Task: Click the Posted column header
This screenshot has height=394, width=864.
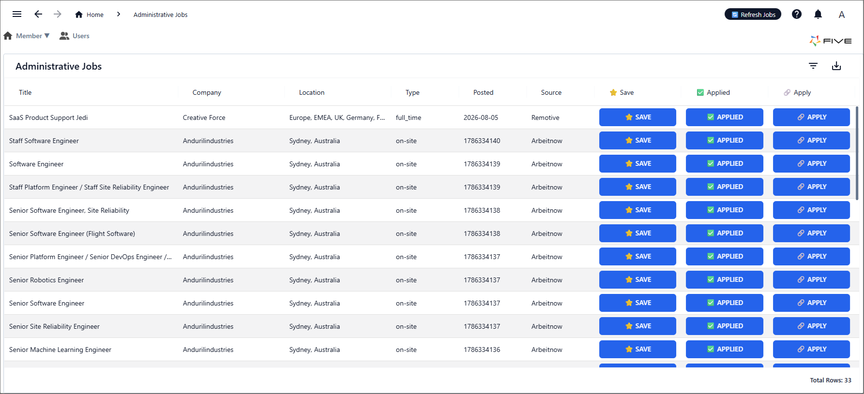Action: 483,92
